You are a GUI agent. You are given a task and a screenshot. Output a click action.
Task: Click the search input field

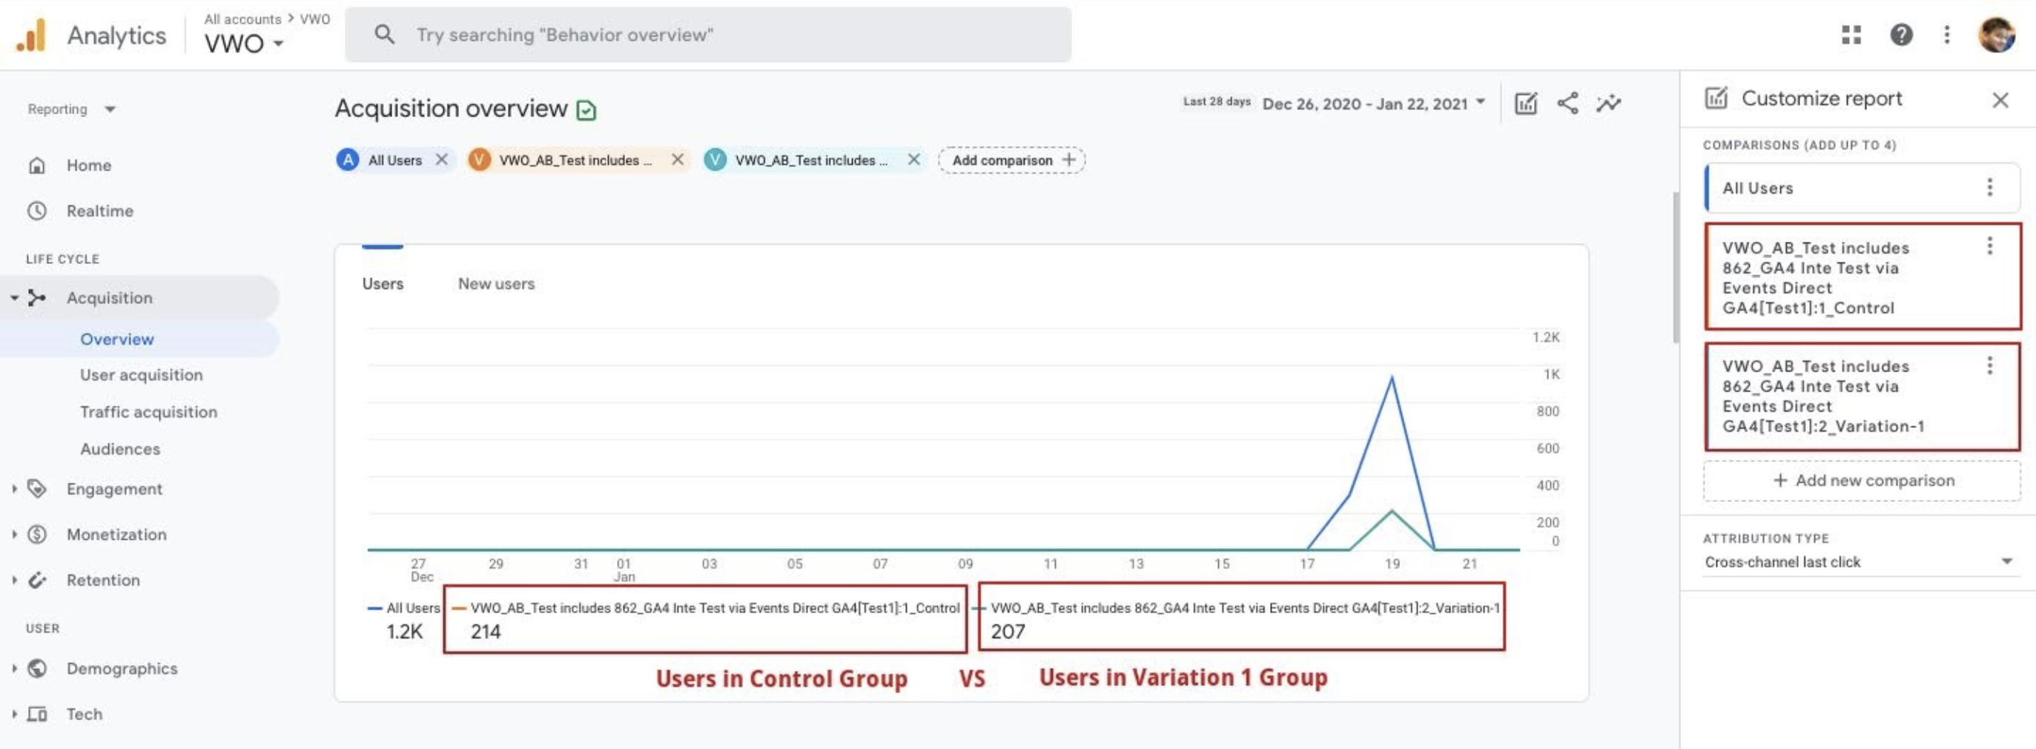point(708,35)
